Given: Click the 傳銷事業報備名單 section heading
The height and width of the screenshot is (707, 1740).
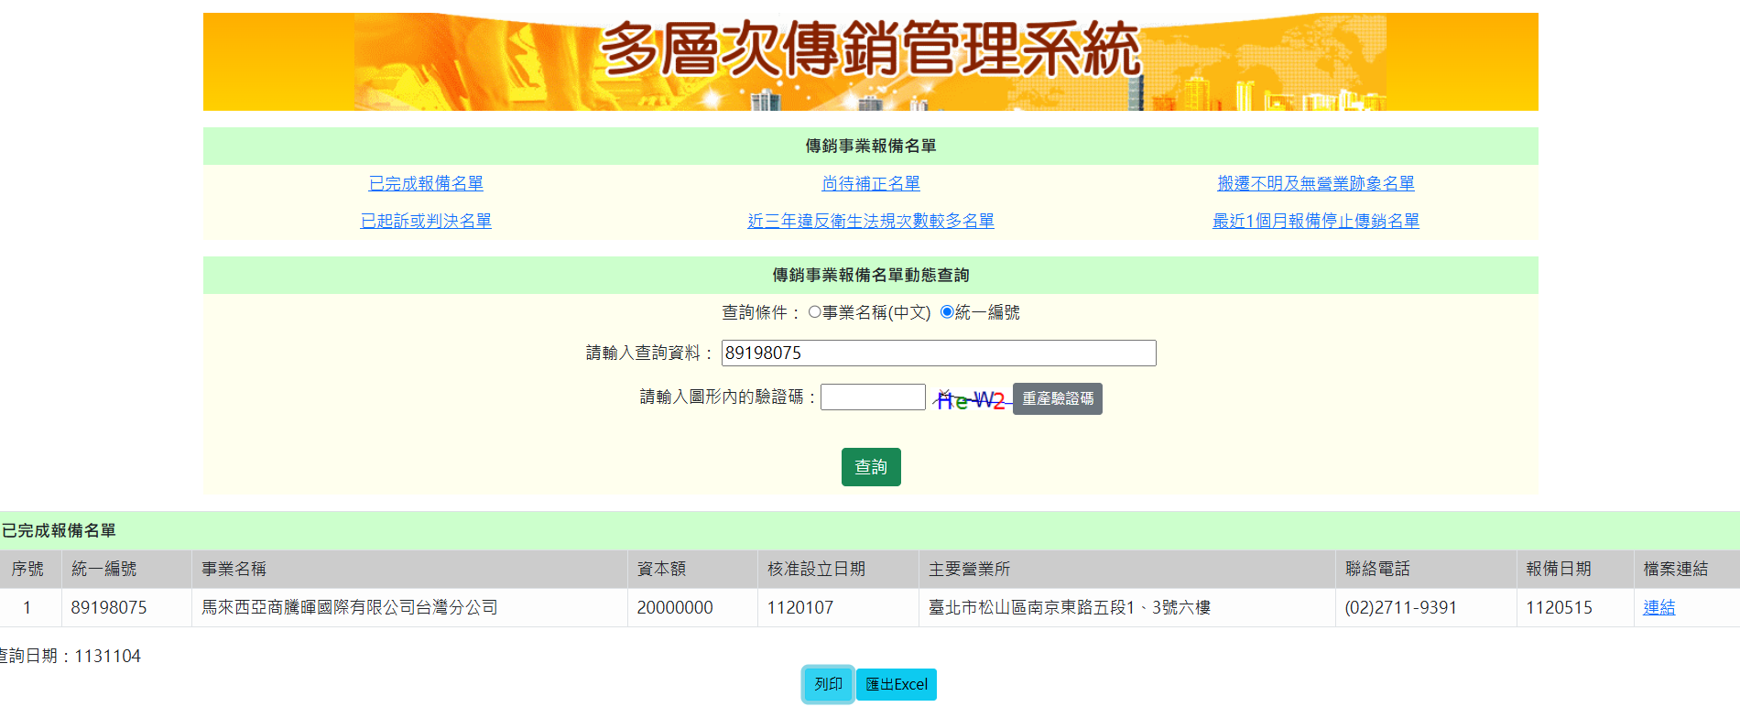Looking at the screenshot, I should click(871, 146).
